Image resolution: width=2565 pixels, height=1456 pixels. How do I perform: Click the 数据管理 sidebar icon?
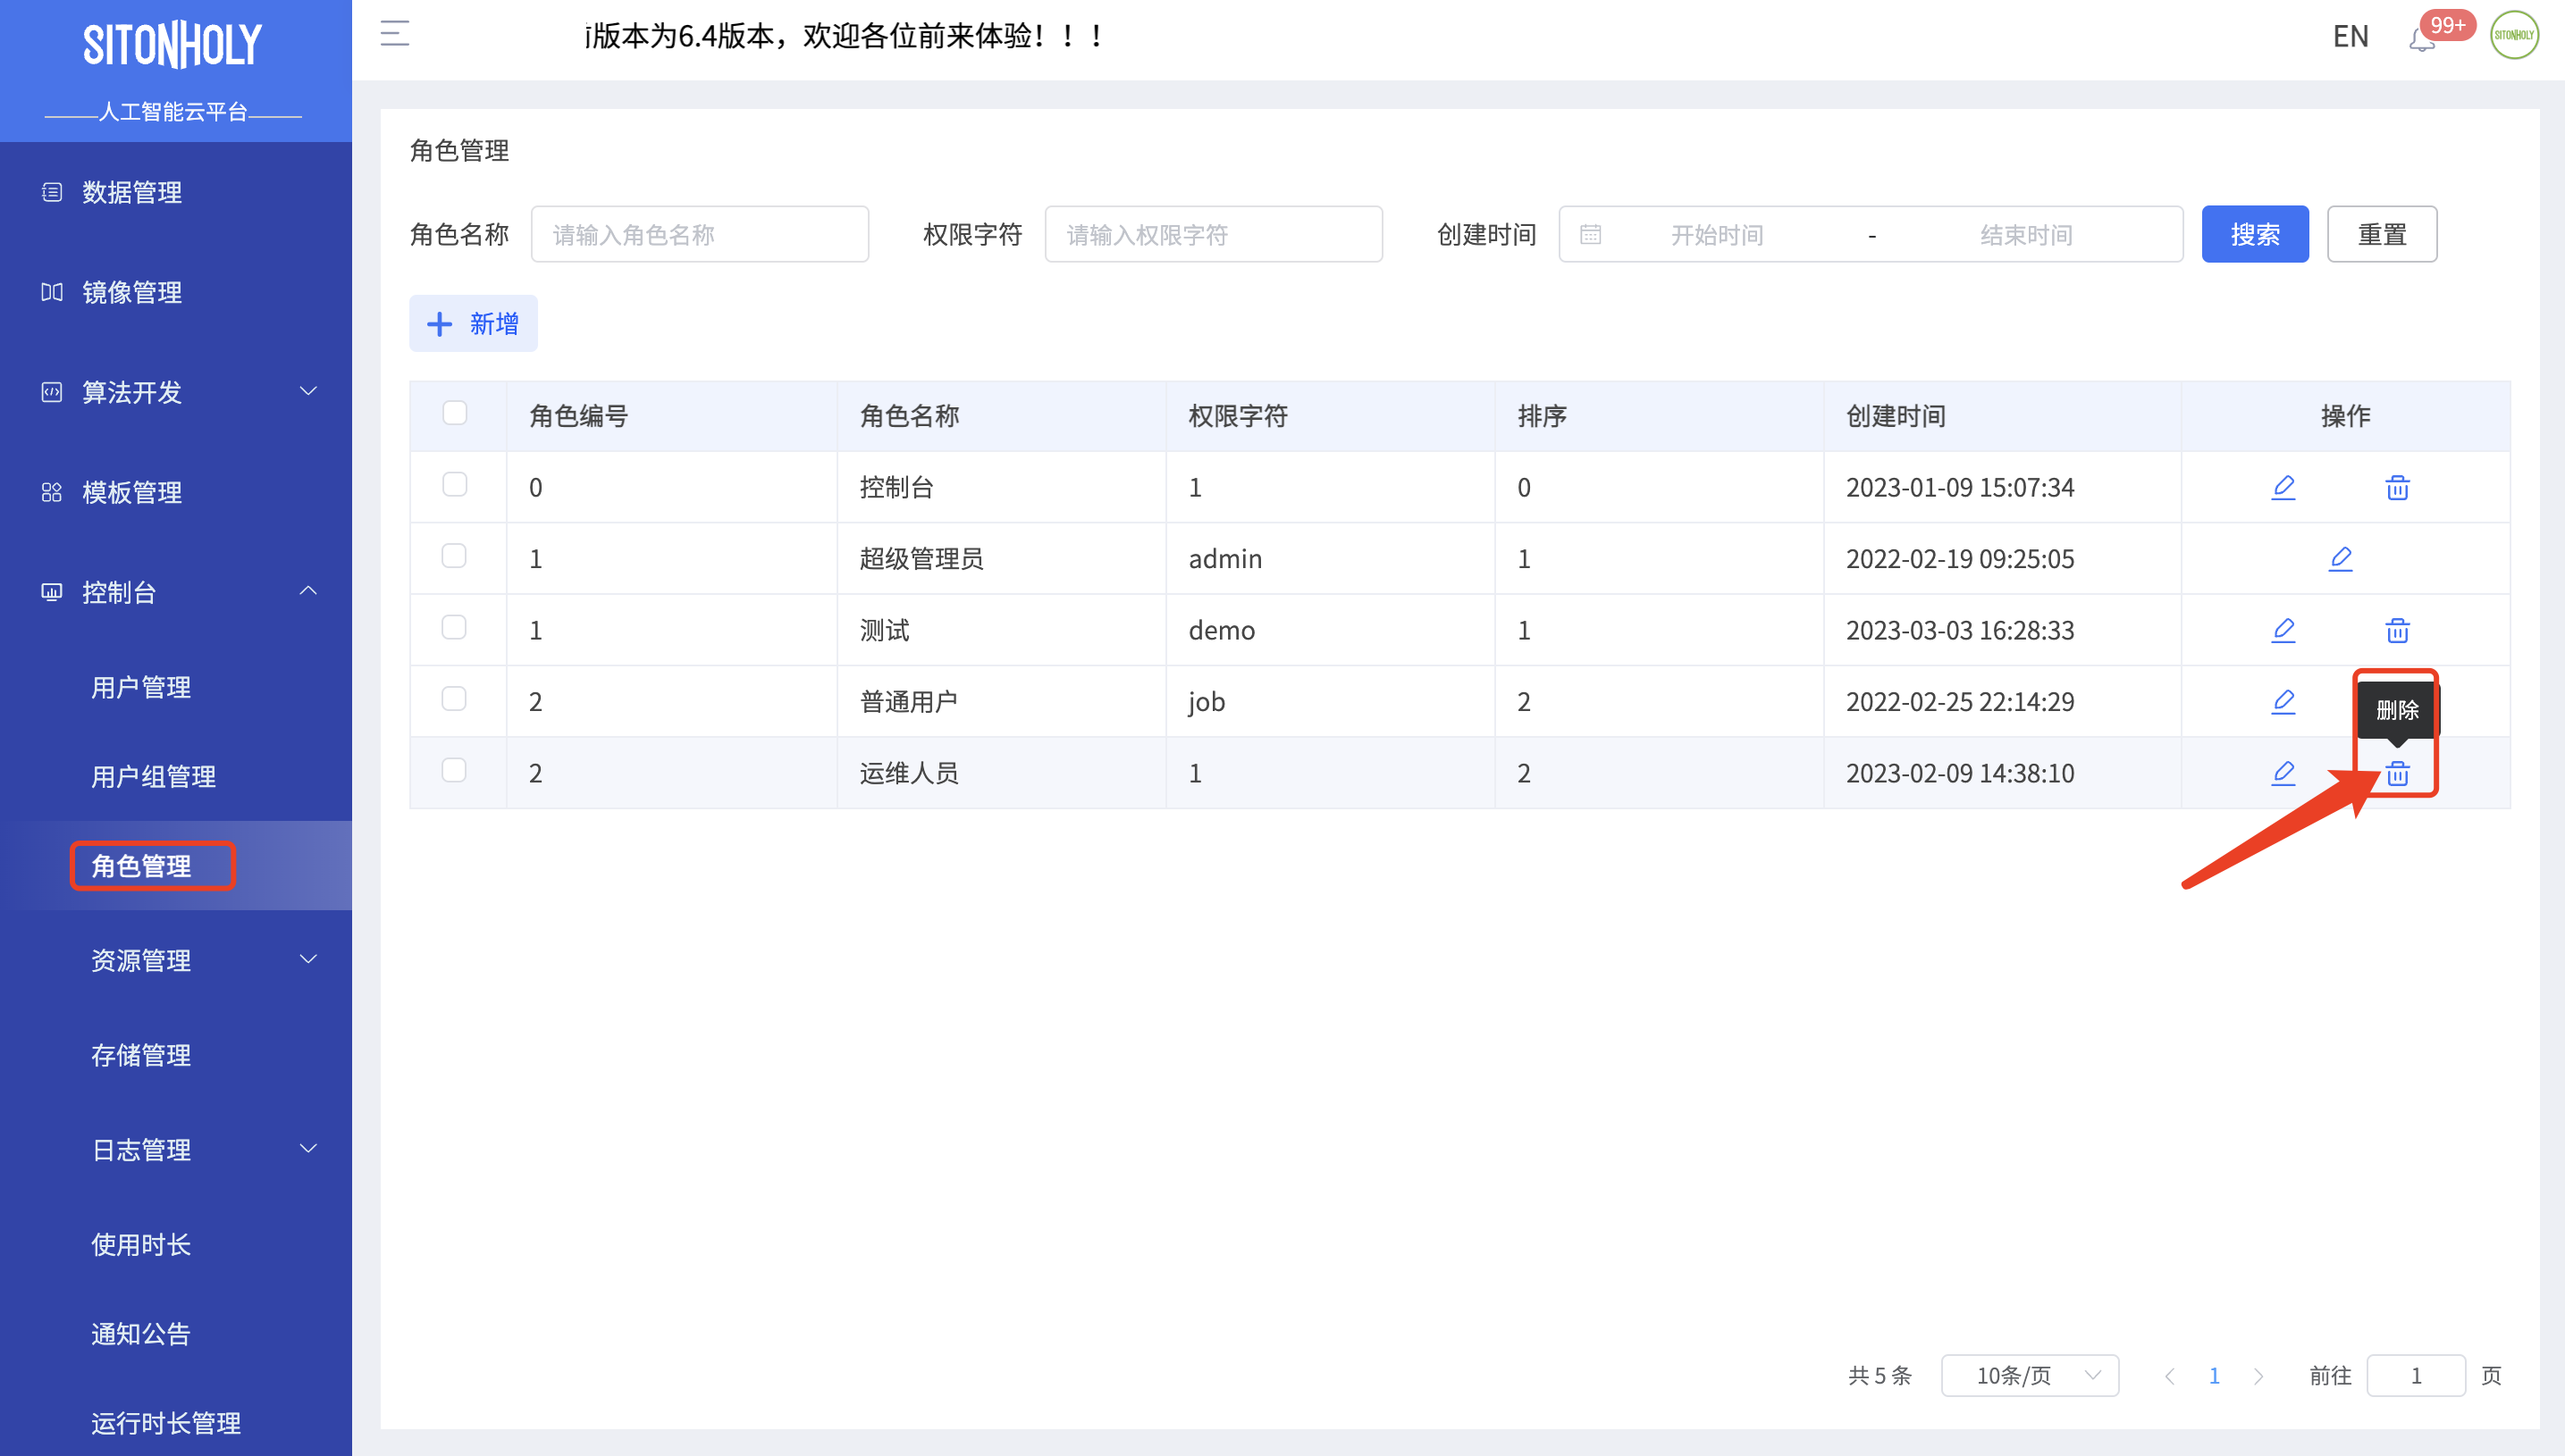click(52, 192)
